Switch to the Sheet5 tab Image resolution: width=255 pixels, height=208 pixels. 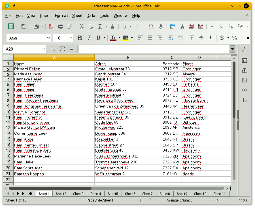[113, 194]
